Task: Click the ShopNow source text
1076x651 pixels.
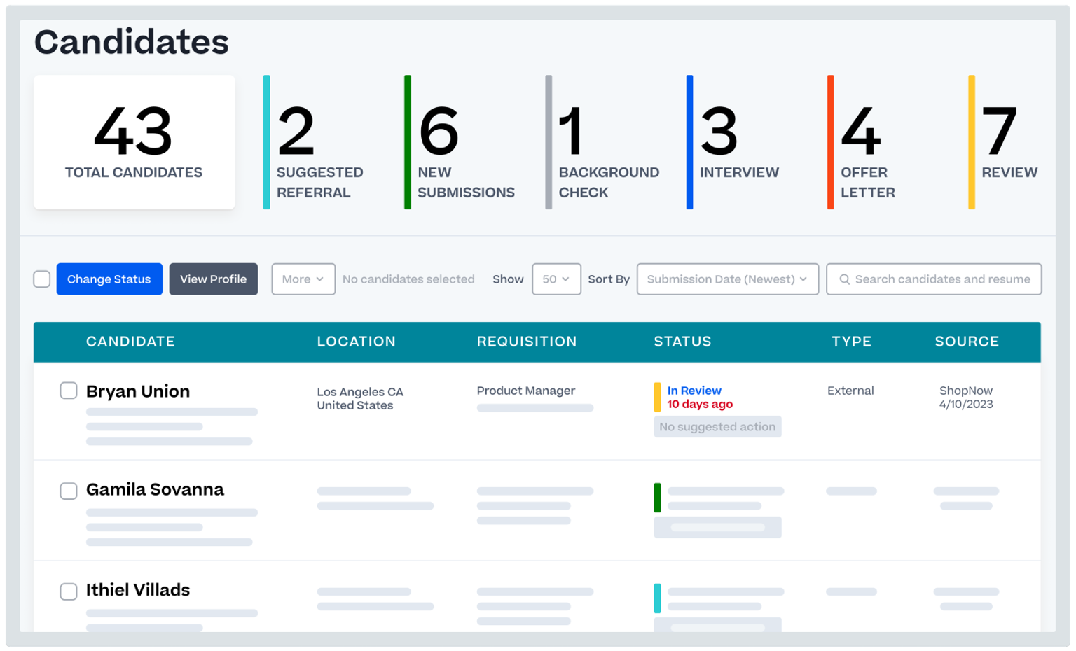Action: tap(966, 391)
